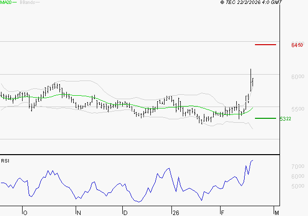Screen dimensions: 308x216
Task: Select the red 6450 resistance line
Action: pos(266,45)
